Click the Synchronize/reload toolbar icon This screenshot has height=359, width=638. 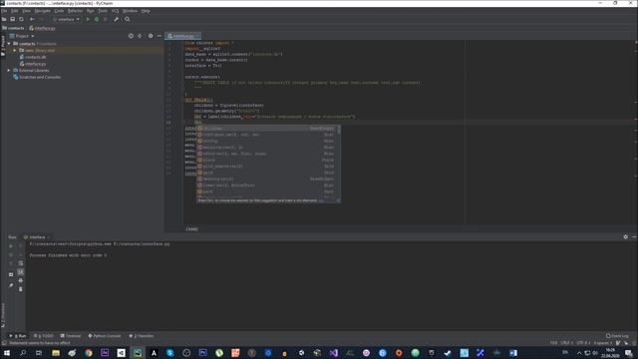point(21,19)
